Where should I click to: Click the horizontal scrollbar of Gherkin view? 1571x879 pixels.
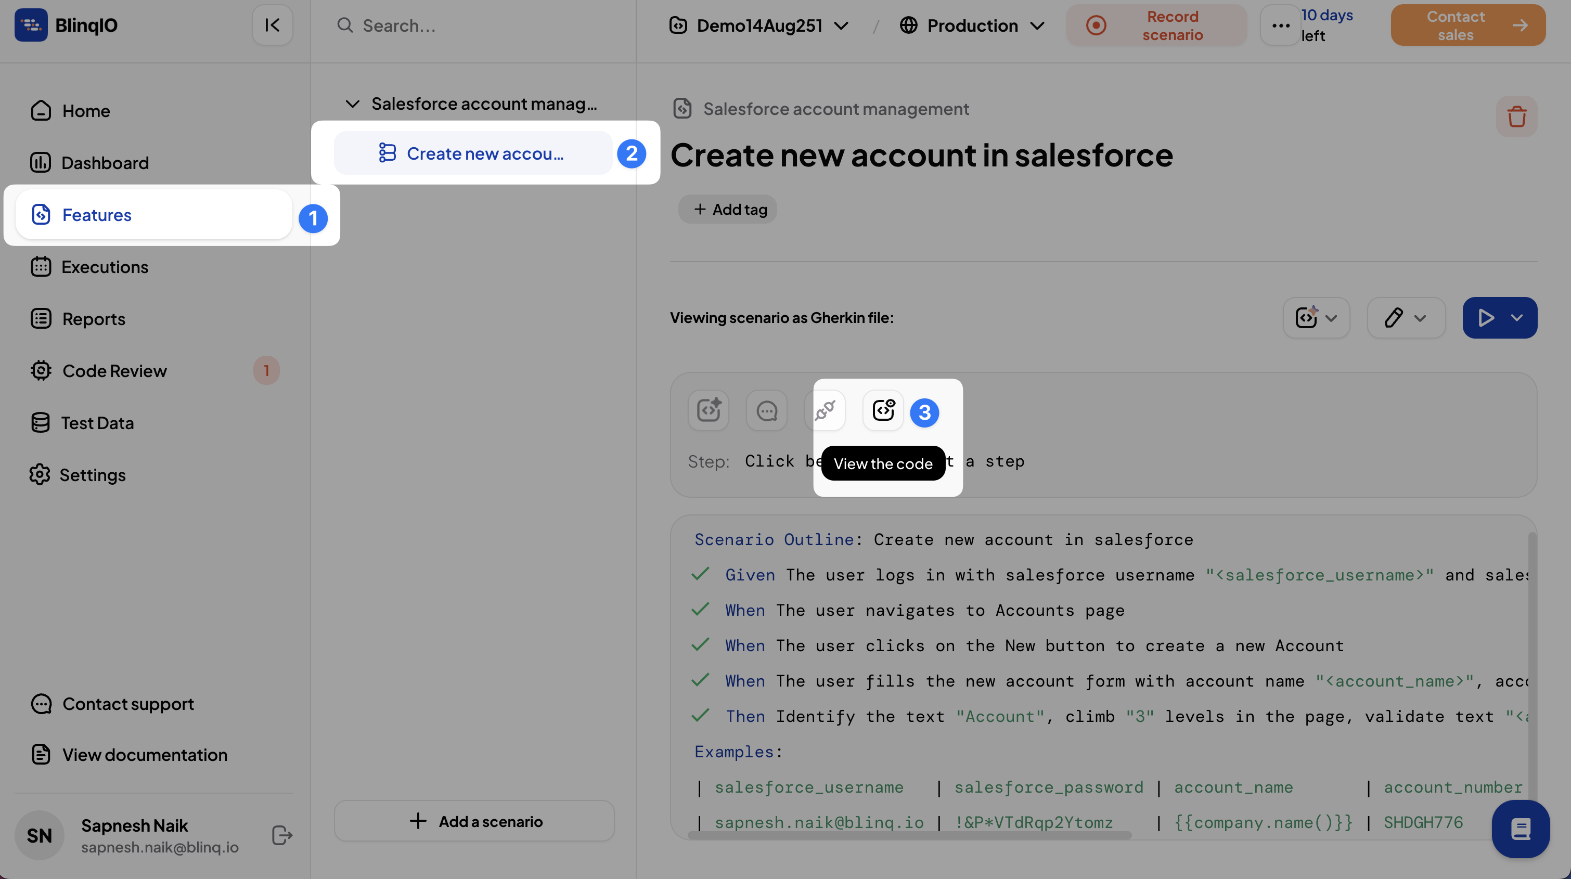tap(909, 836)
